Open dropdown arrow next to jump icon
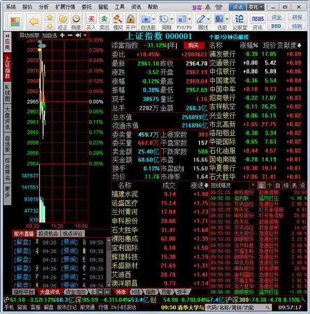This screenshot has height=314, width=310. (x=85, y=36)
